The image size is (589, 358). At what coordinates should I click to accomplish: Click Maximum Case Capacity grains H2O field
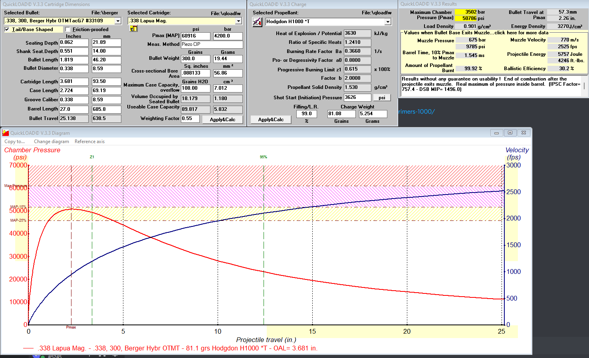195,88
